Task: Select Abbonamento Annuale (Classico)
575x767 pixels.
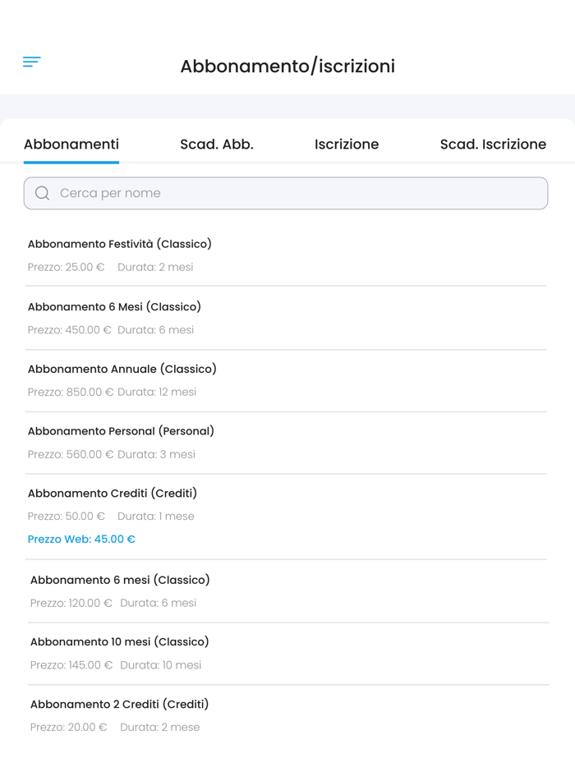Action: coord(121,369)
